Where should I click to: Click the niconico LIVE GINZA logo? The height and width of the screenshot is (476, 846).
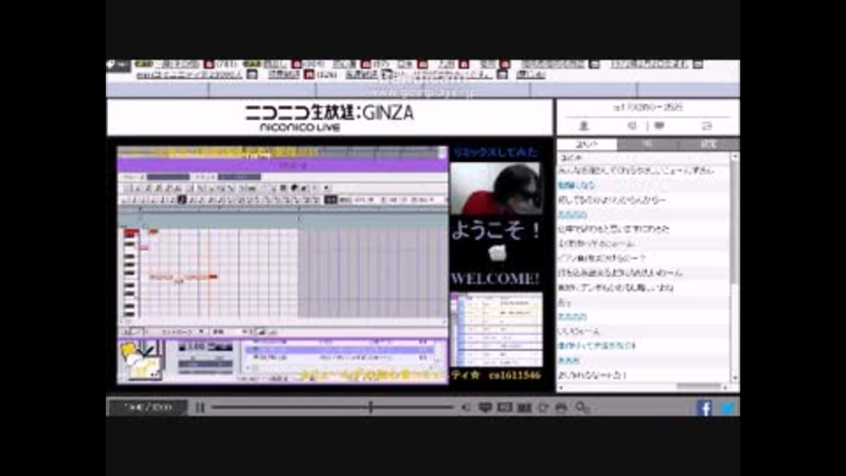pos(330,118)
